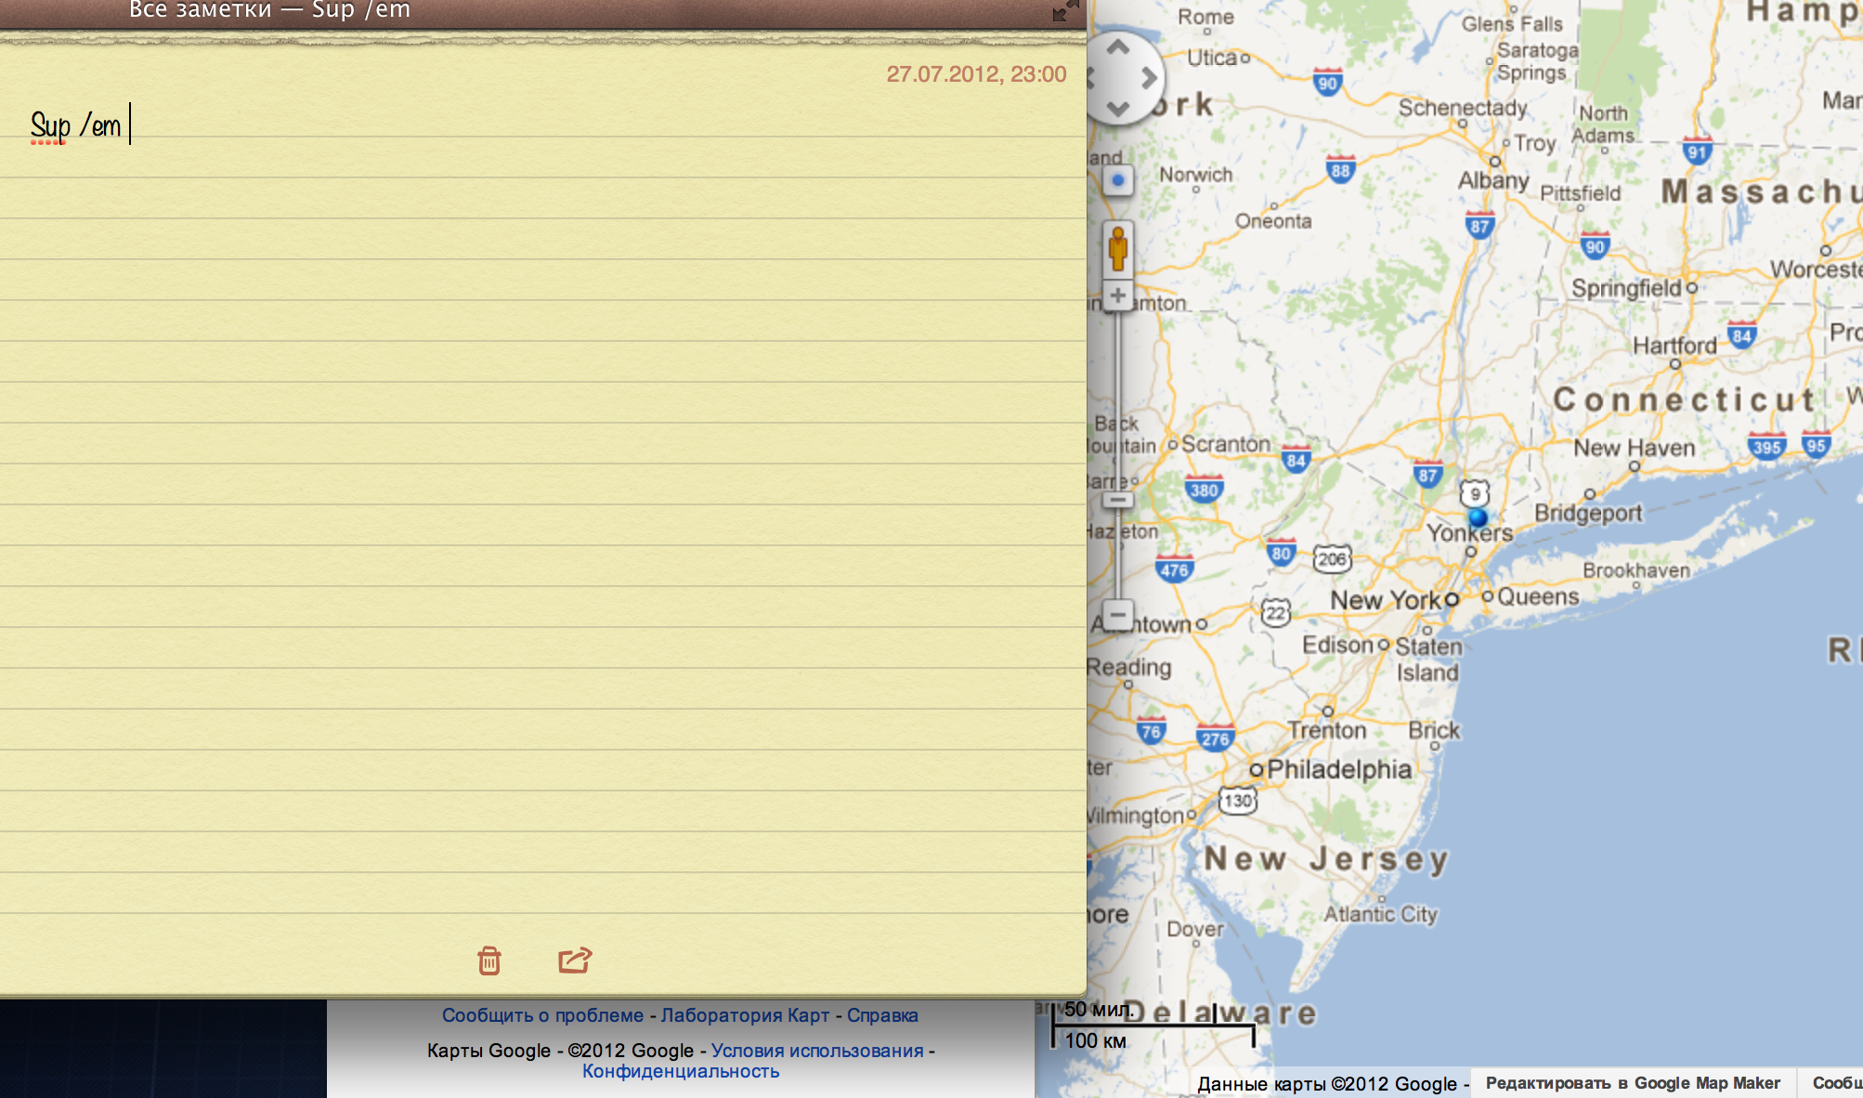1863x1098 pixels.
Task: Pan the map down with arrow control
Action: click(1118, 109)
